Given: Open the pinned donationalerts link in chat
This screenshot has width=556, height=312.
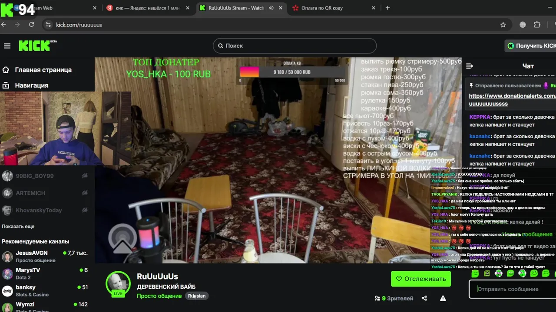Looking at the screenshot, I should click(x=512, y=100).
